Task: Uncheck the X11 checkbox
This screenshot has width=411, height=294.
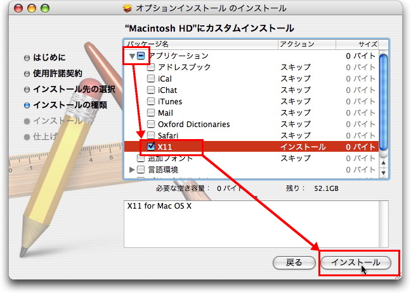Action: (151, 147)
